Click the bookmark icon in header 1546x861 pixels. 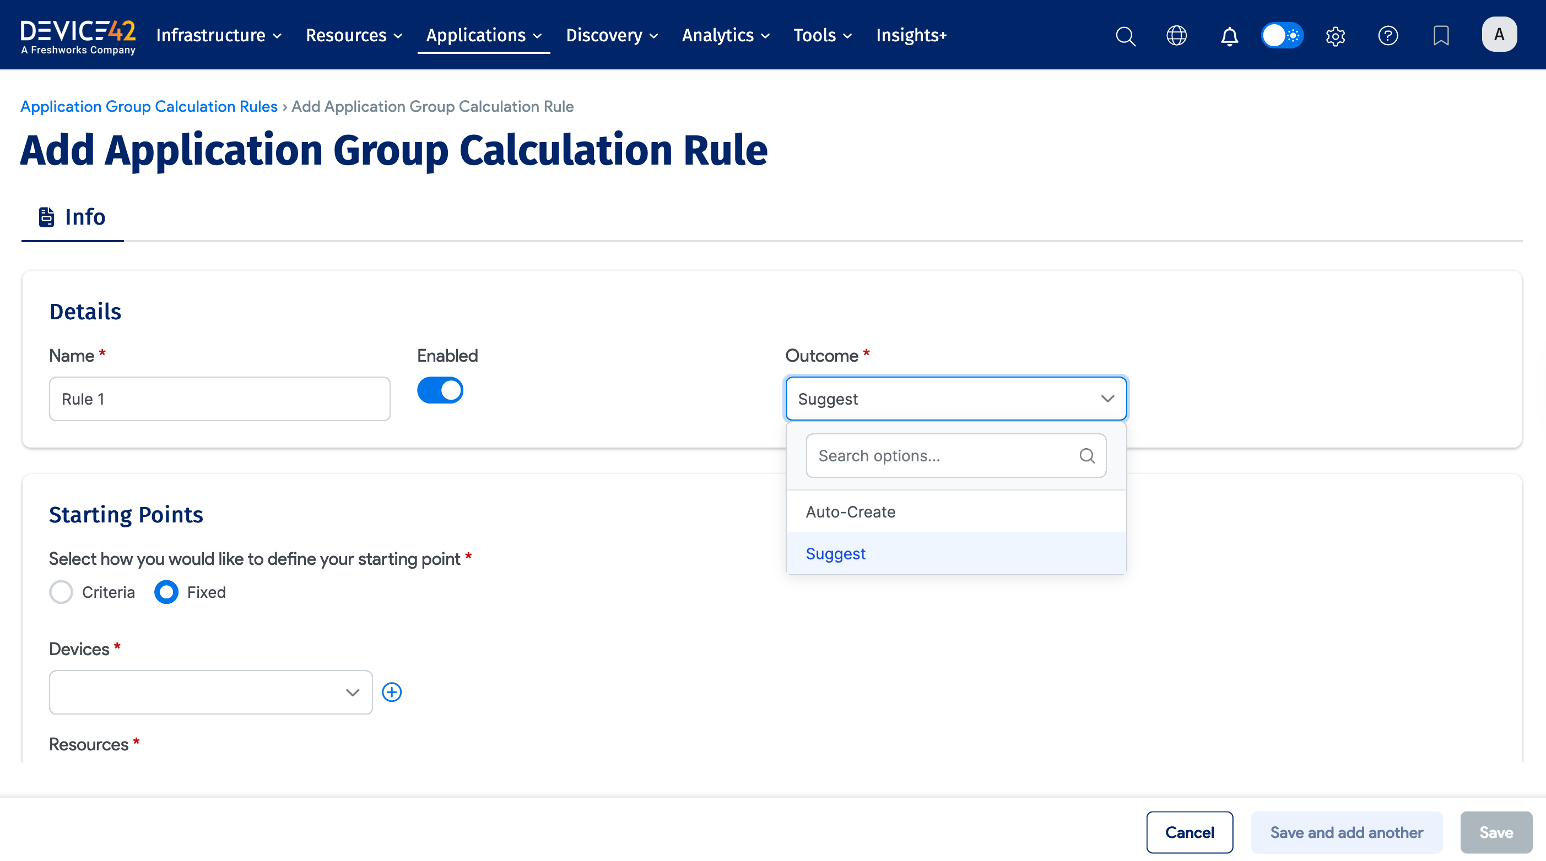[x=1440, y=36]
